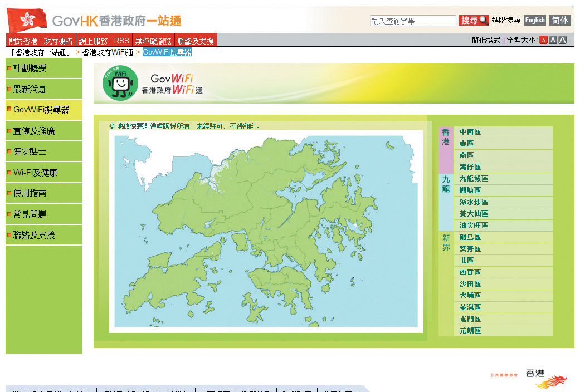Open 使用指南 in the sidebar
Screen dimensions: 580x392
(x=44, y=193)
